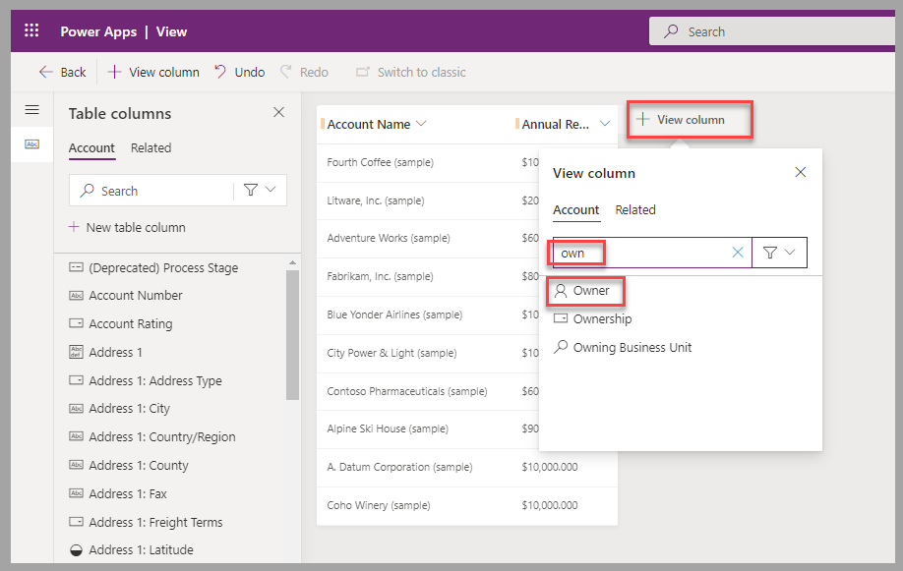Screen dimensions: 903x571
Task: Select Related tab in View column flyout
Action: pos(635,210)
